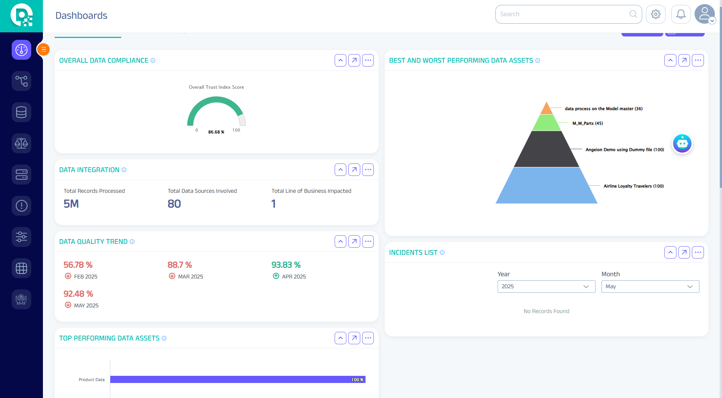
Task: Expand Best and Worst Performing Assets panel
Action: [684, 60]
